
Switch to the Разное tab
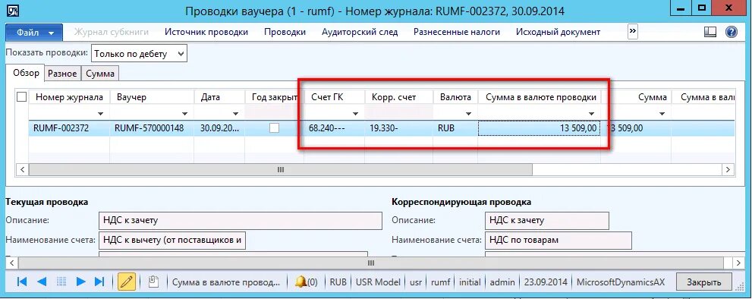[62, 74]
